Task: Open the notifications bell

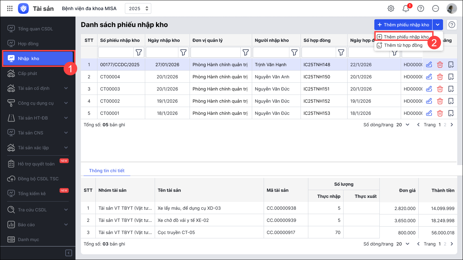Action: point(406,8)
